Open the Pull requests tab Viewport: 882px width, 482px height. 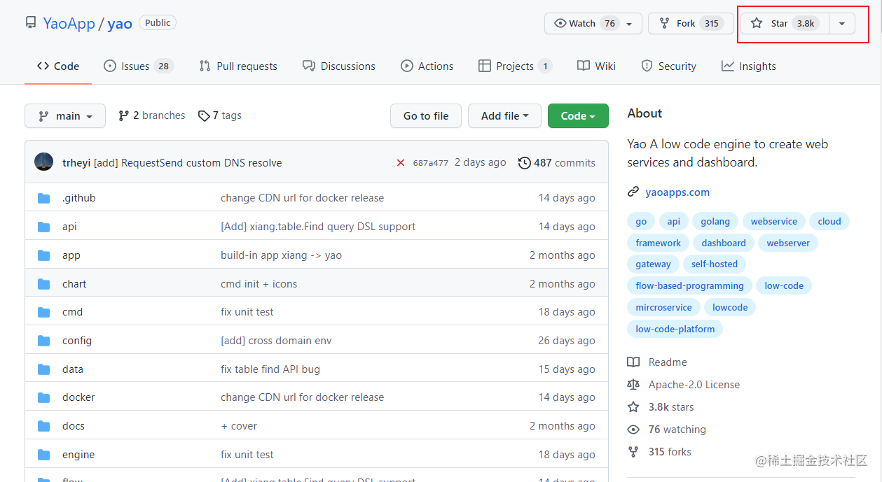click(238, 66)
